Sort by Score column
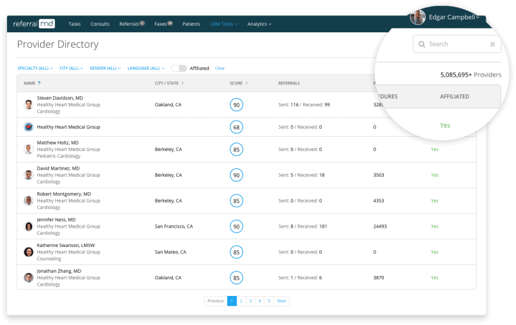The image size is (516, 325). click(246, 83)
